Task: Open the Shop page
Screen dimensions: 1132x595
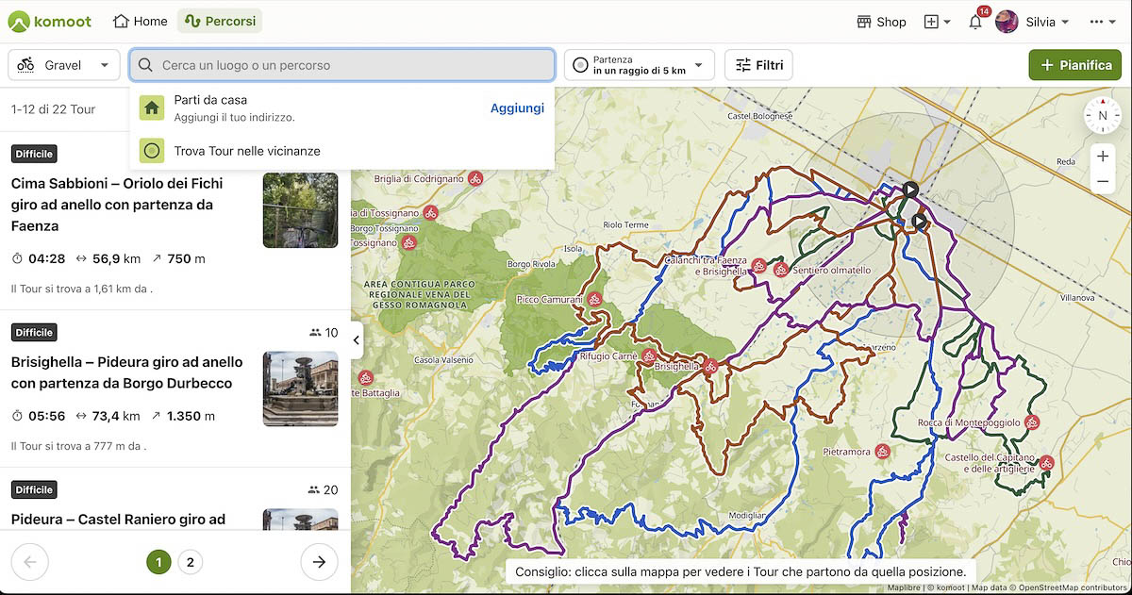Action: tap(881, 22)
